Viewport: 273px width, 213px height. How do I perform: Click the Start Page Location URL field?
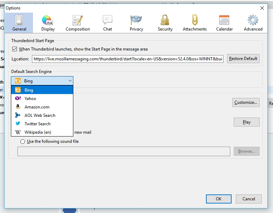[x=128, y=59]
